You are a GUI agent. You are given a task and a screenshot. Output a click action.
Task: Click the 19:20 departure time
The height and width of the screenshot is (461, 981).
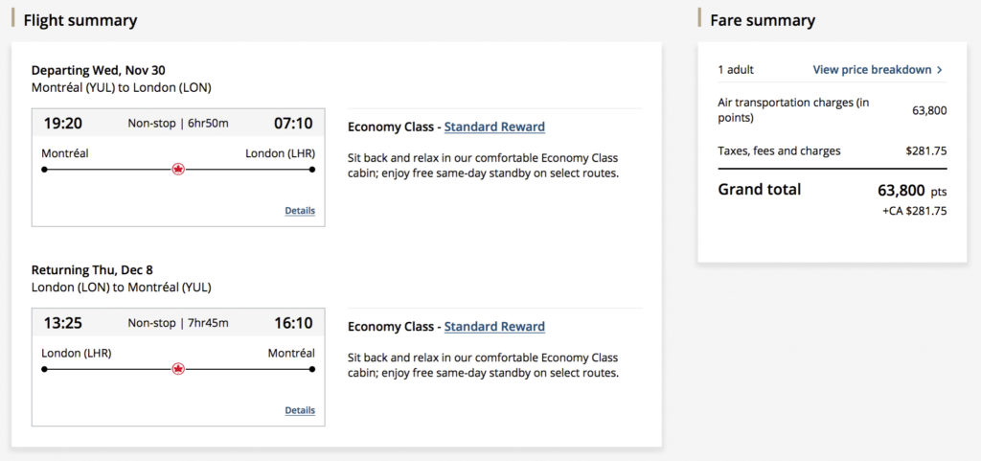62,123
